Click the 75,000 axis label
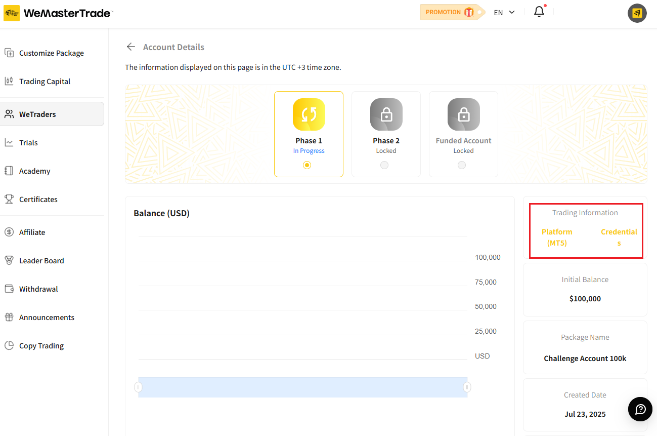Viewport: 657px width, 436px height. coord(486,282)
